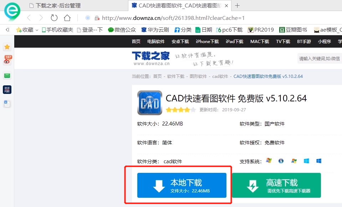Screen dimensions: 342x207
Task: Click the eye icon with 187 badge
Action: click(7, 61)
